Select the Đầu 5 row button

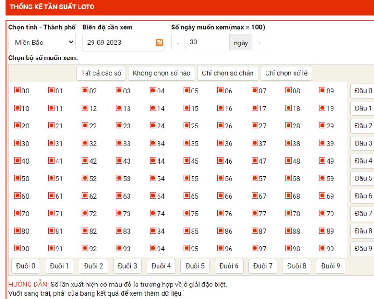pos(363,178)
